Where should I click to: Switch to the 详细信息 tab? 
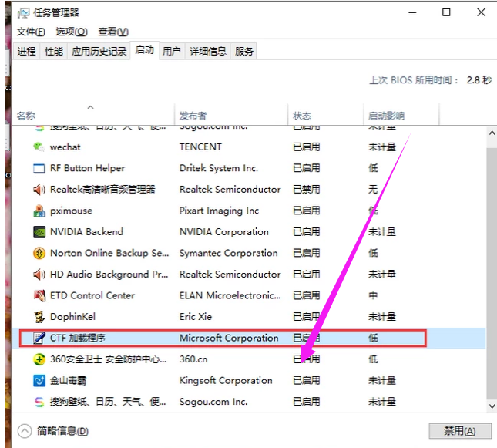207,52
